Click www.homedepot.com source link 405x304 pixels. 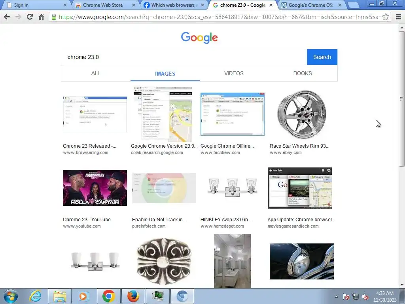coord(222,226)
